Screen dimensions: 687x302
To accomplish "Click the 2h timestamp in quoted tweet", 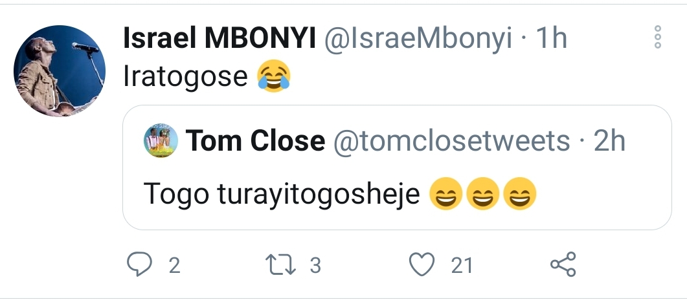I will 609,141.
